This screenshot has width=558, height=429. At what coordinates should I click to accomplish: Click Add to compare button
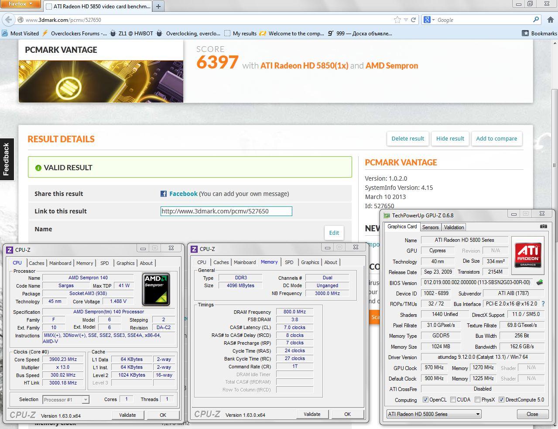click(x=496, y=138)
